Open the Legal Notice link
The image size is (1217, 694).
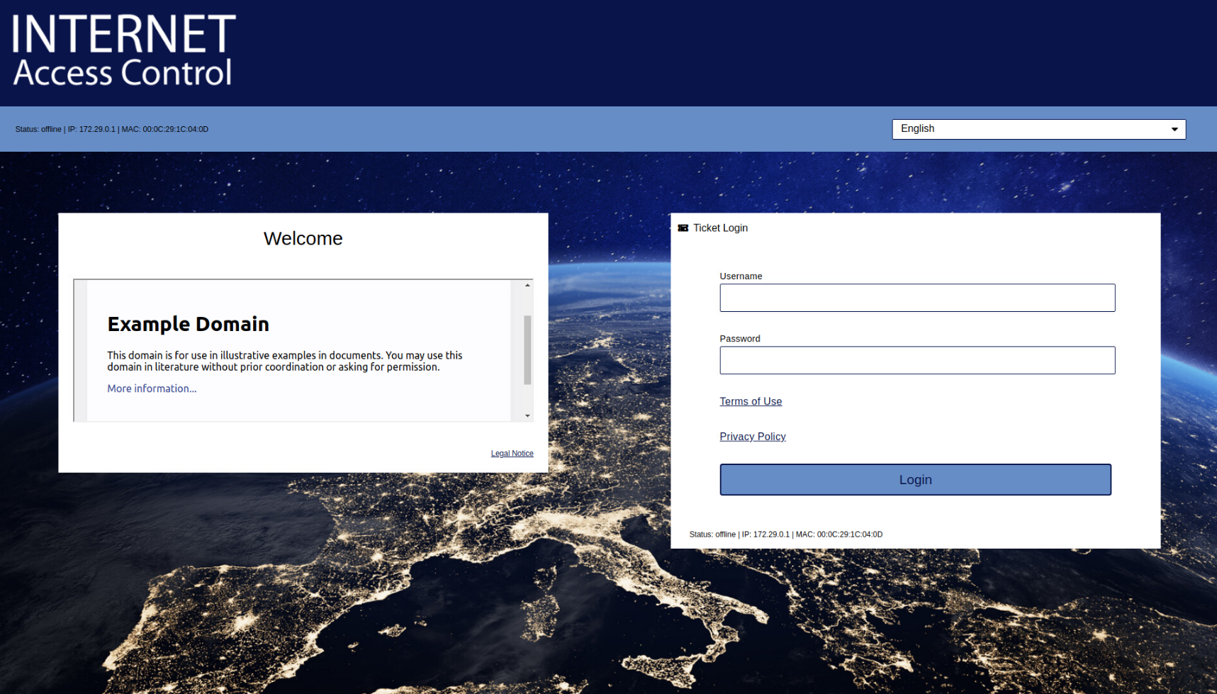(x=512, y=454)
